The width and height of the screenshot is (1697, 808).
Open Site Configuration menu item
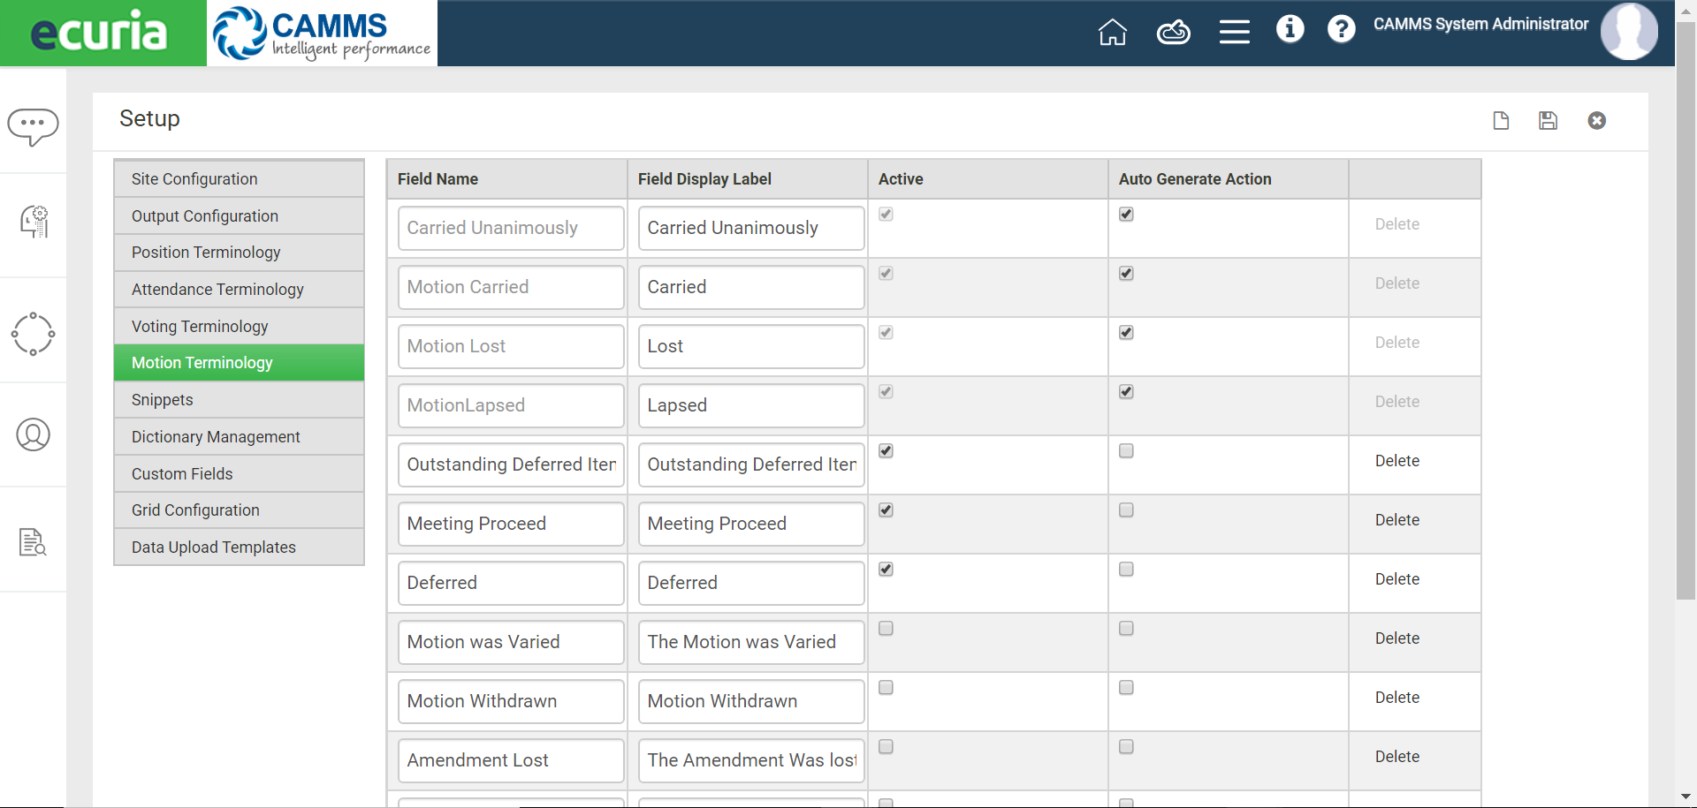point(239,179)
